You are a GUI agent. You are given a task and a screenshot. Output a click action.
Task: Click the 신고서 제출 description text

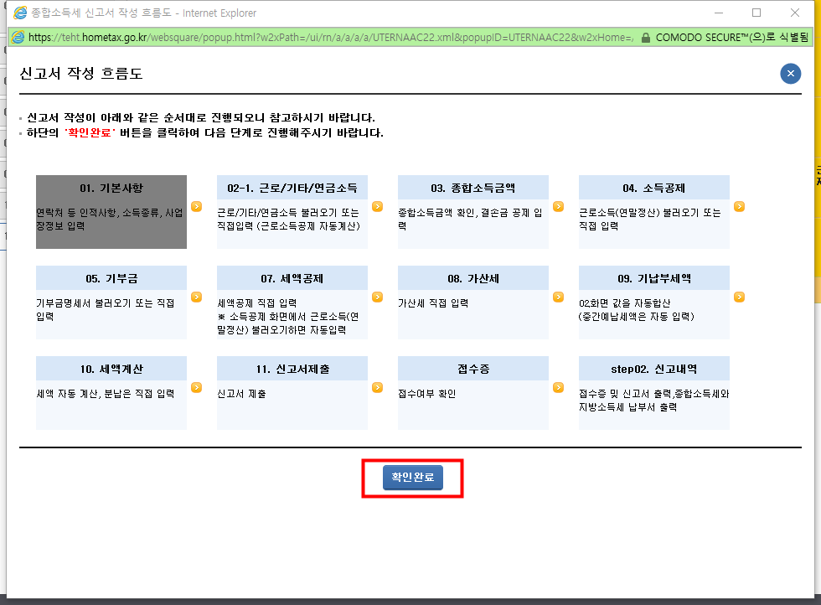tap(241, 394)
